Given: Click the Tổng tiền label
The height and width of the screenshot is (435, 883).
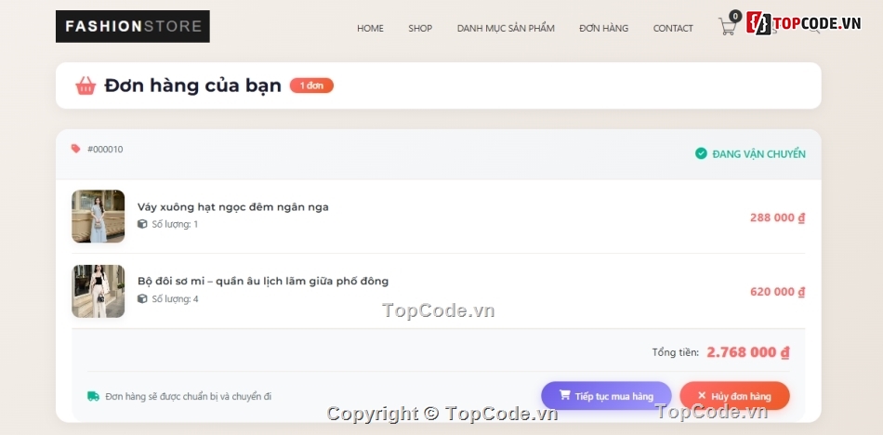Looking at the screenshot, I should pos(676,352).
